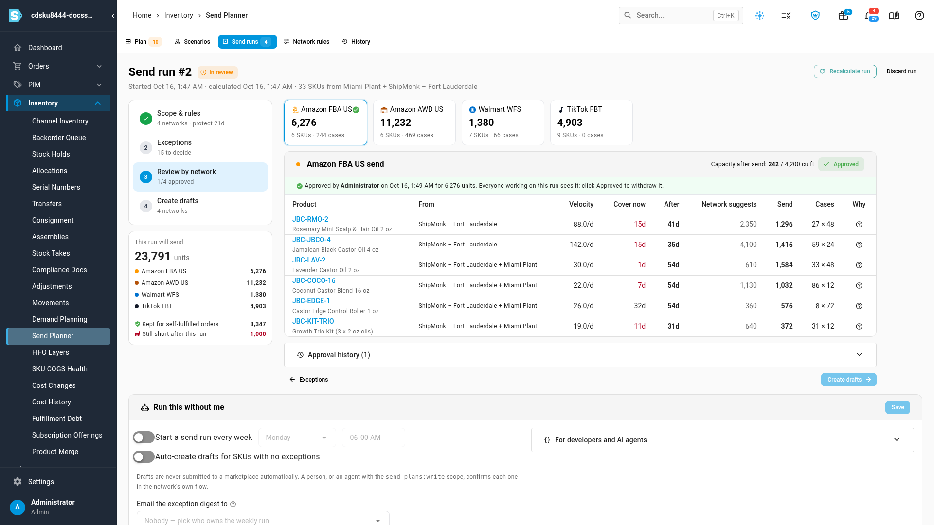
Task: Withdraw approval via the Approved button
Action: click(x=841, y=164)
